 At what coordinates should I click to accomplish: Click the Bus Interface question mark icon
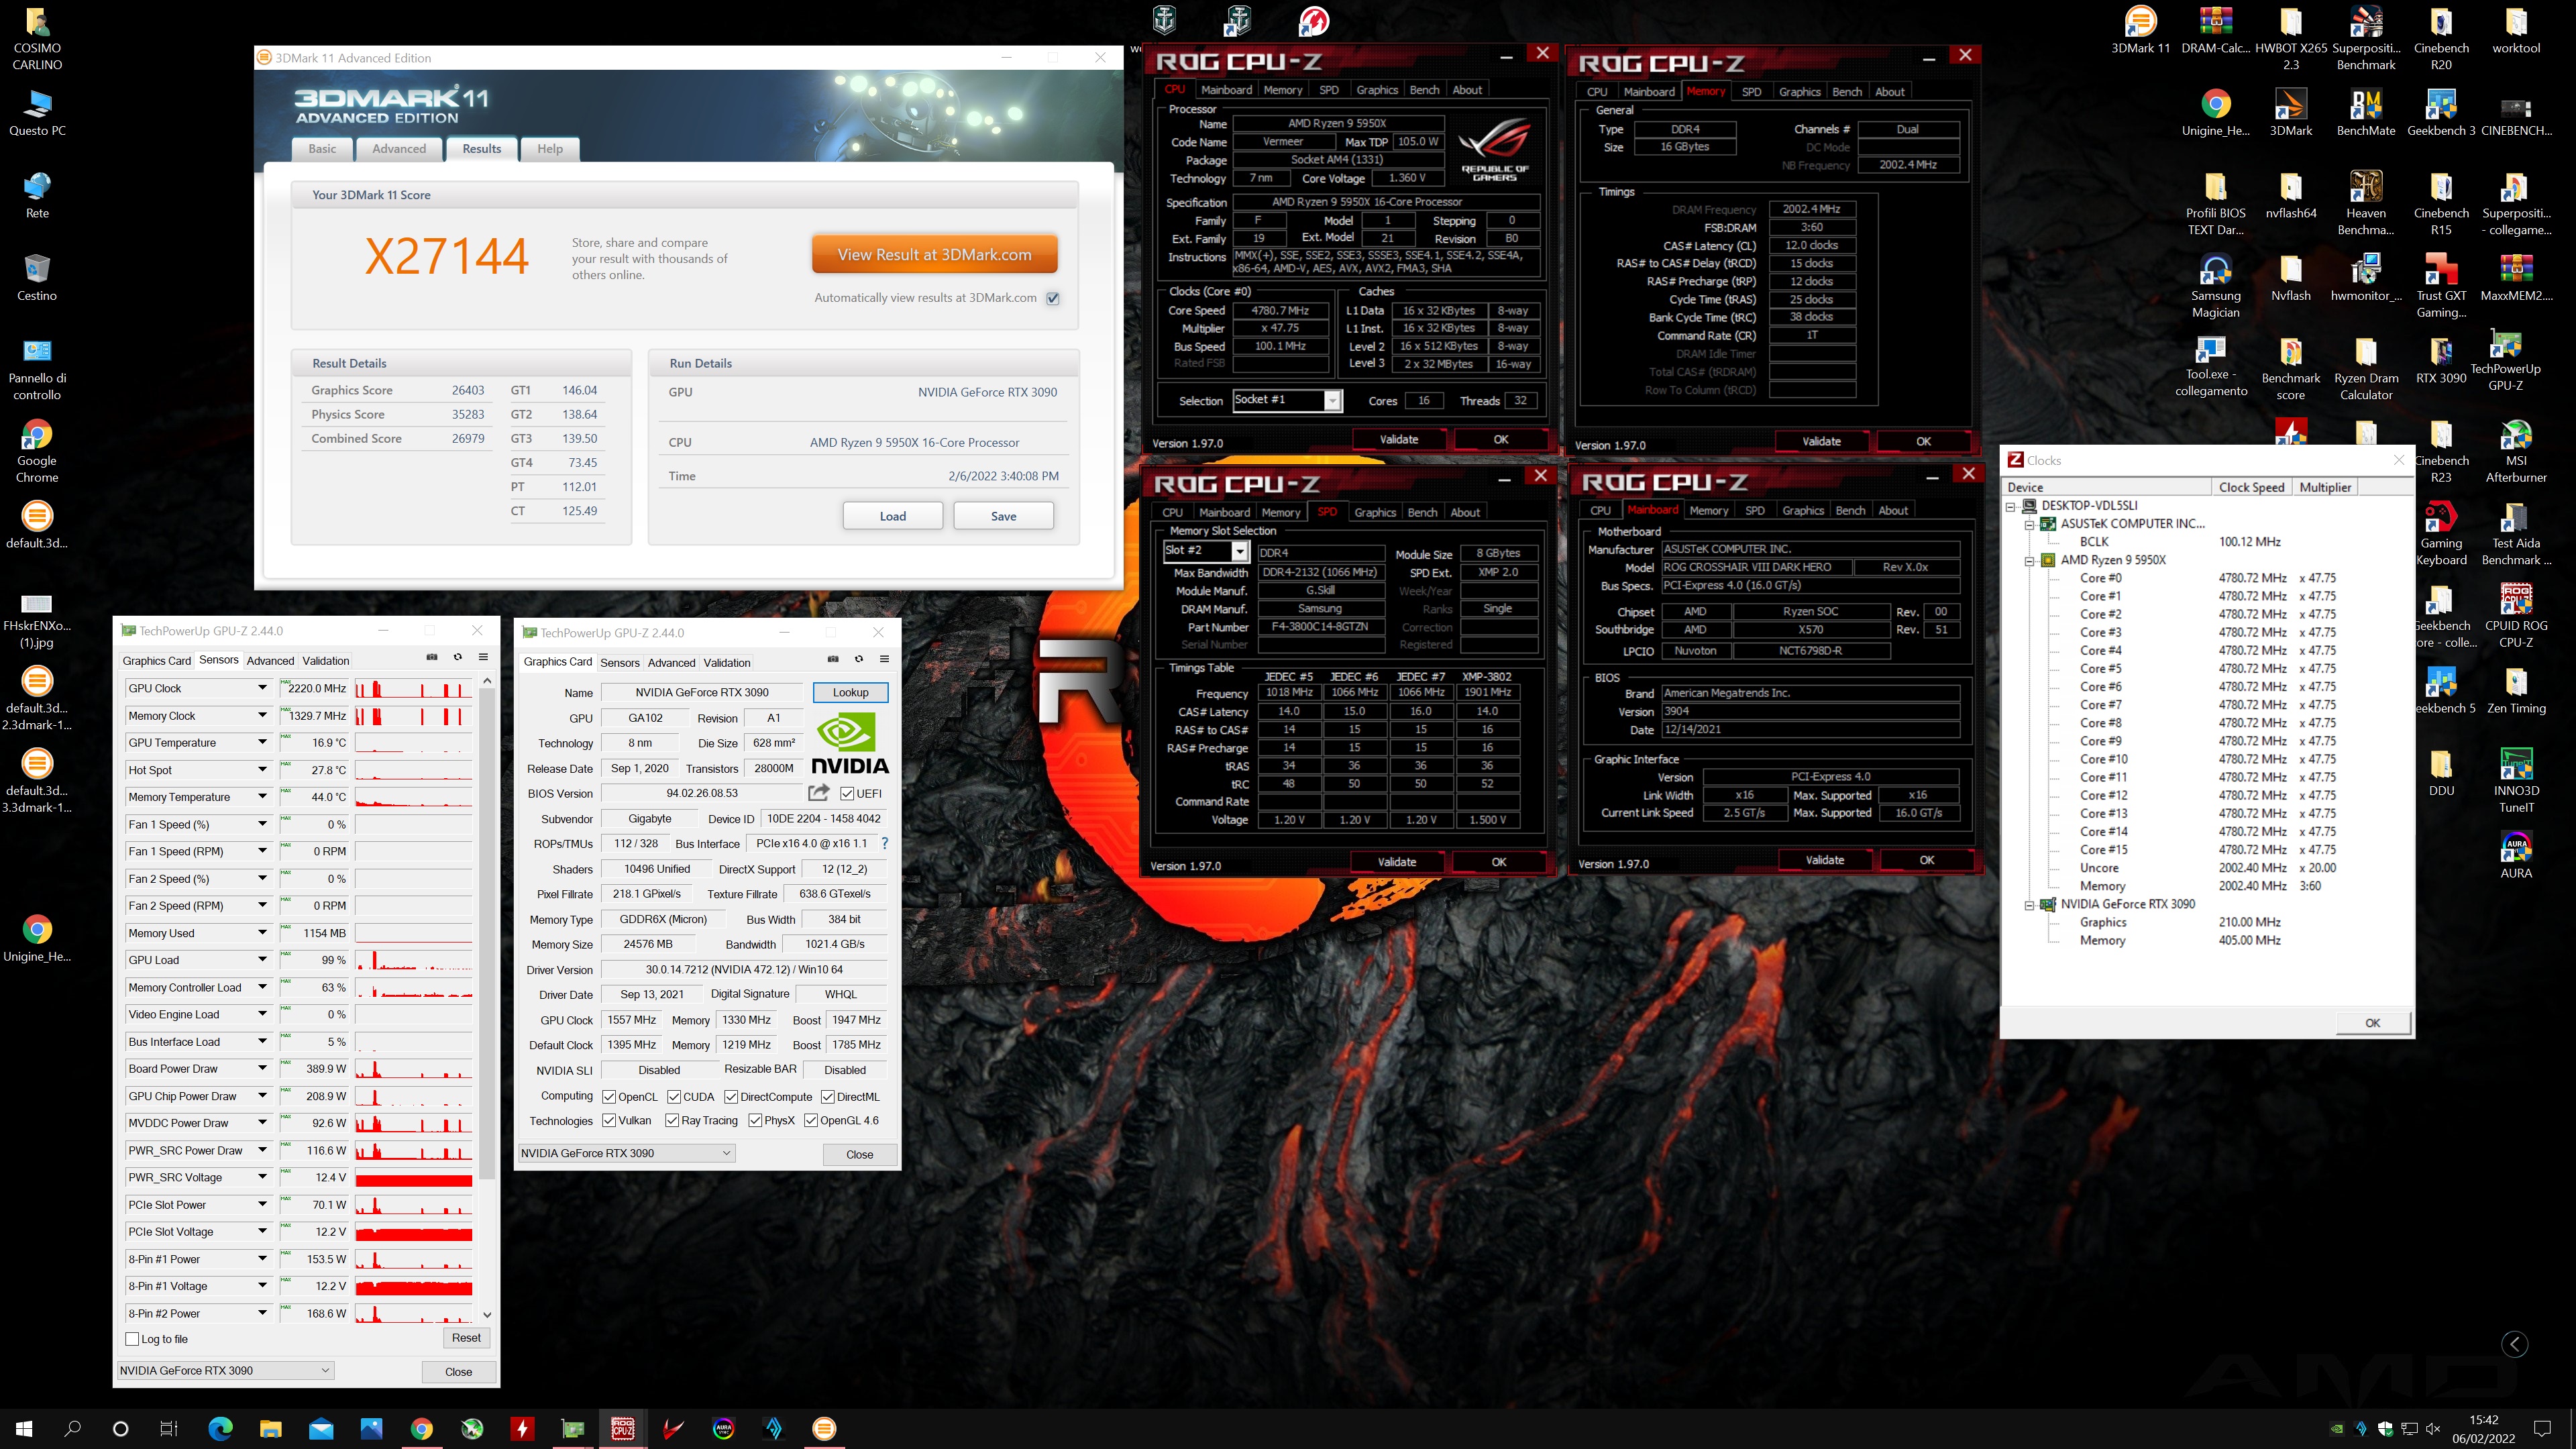coord(884,843)
